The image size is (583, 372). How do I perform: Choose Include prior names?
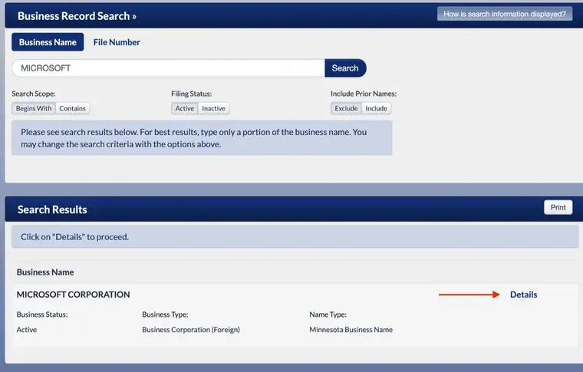pos(377,108)
